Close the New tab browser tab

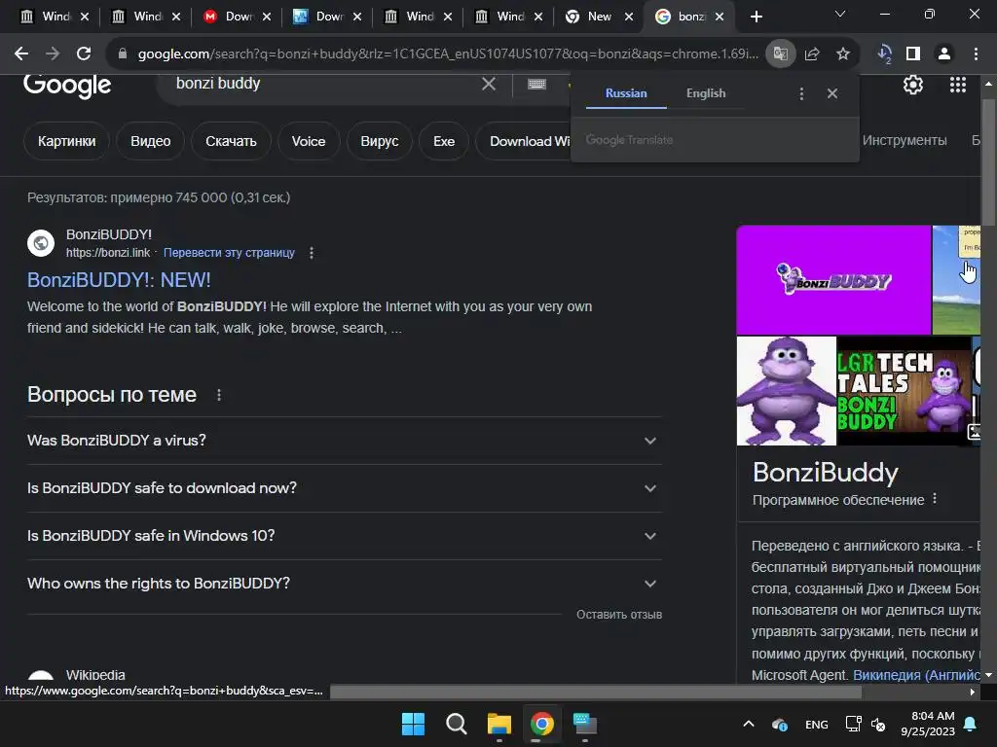629,17
